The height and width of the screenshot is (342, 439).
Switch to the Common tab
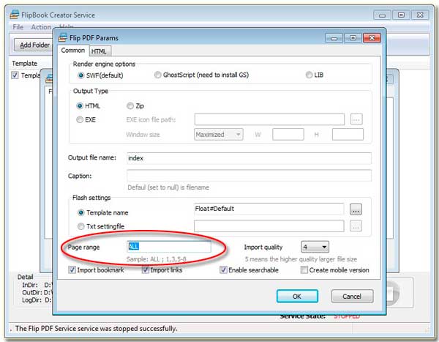click(73, 51)
